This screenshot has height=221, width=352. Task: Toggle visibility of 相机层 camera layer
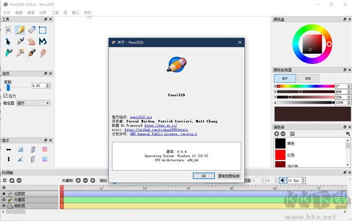pyautogui.click(x=4, y=206)
